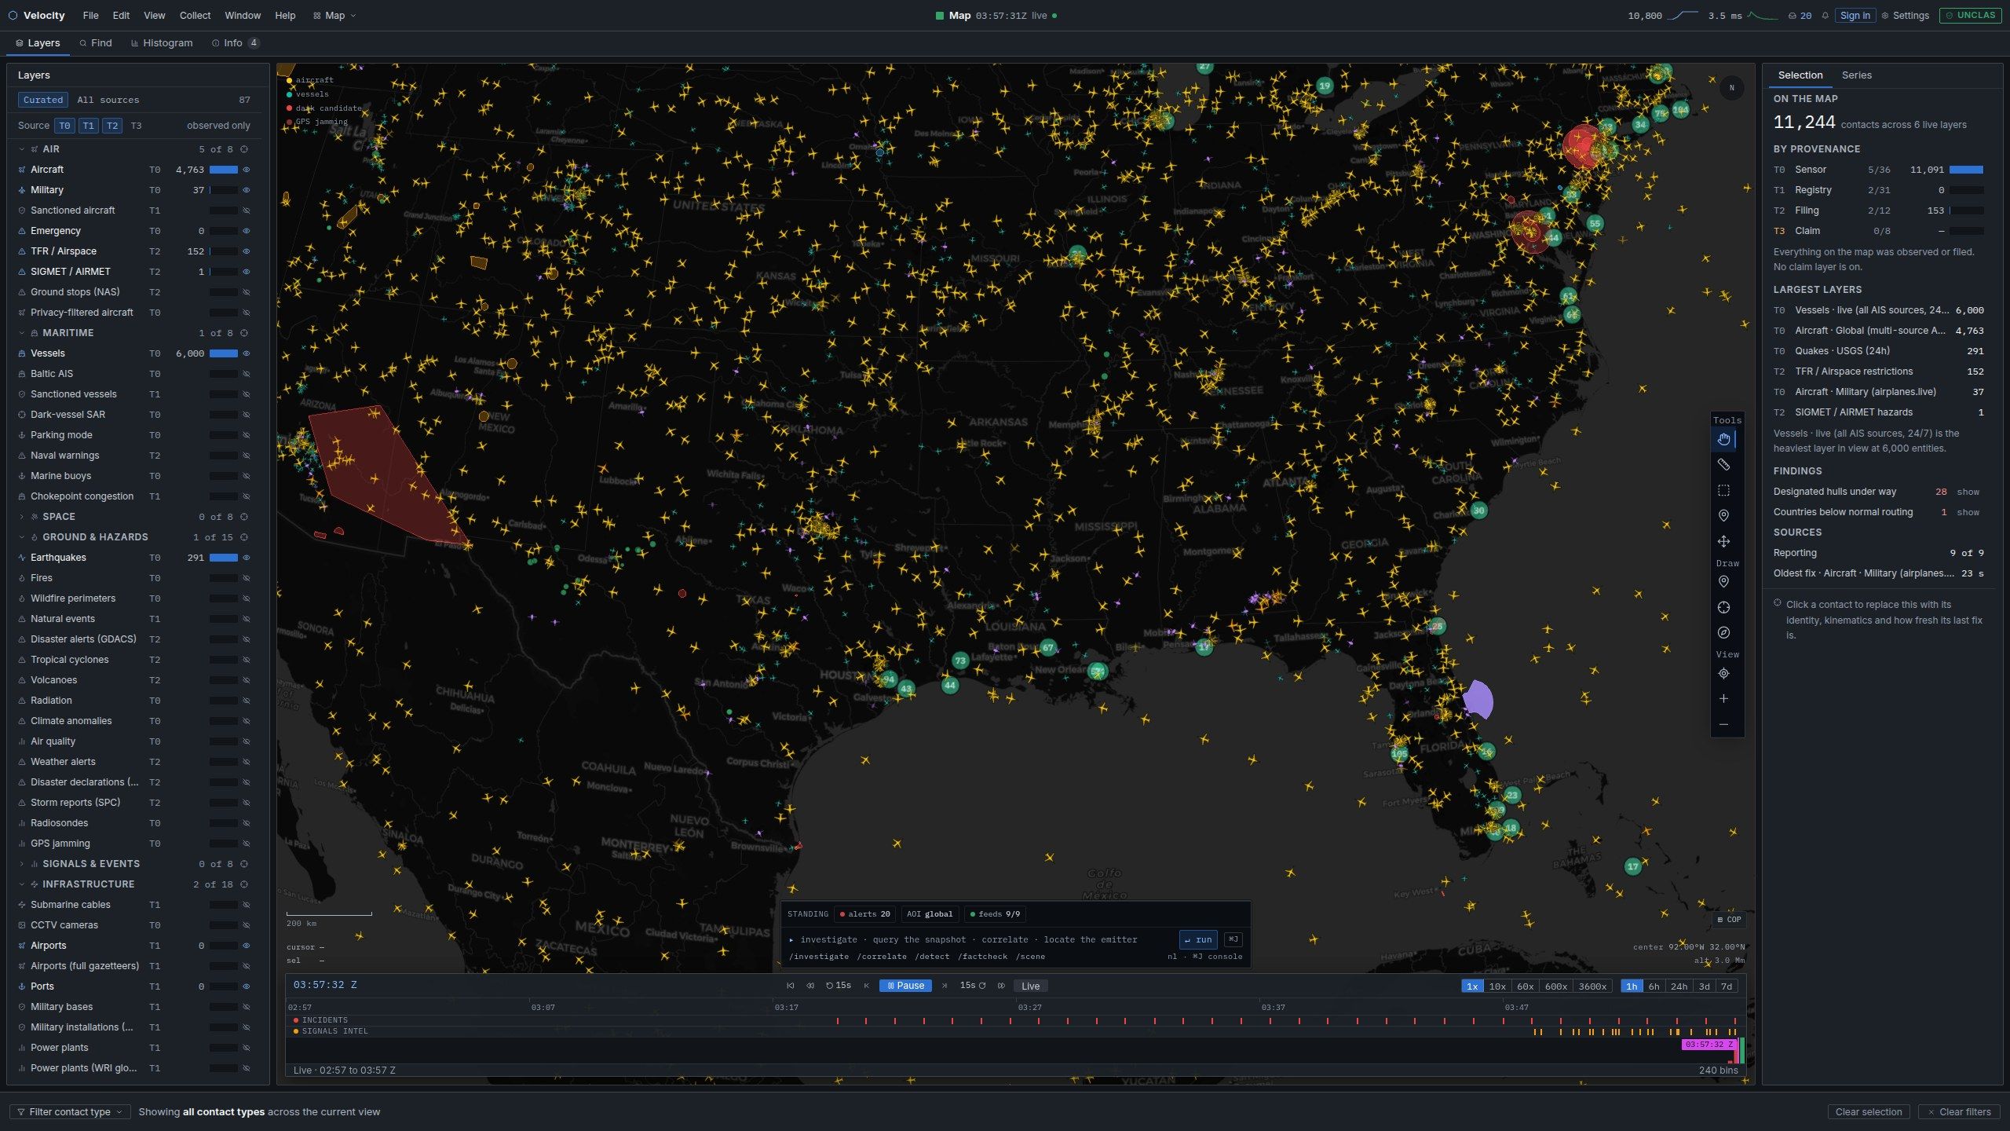
Task: Step back 15s on the timeline
Action: pyautogui.click(x=839, y=986)
